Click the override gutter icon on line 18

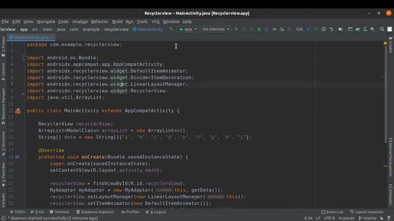pos(17,157)
